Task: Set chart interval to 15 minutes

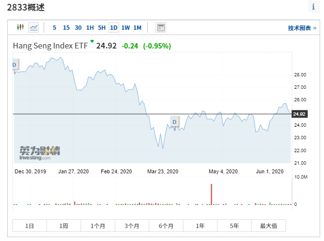Action: (66, 27)
